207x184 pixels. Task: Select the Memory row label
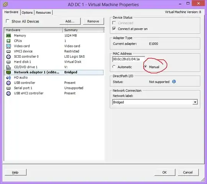click(20, 36)
